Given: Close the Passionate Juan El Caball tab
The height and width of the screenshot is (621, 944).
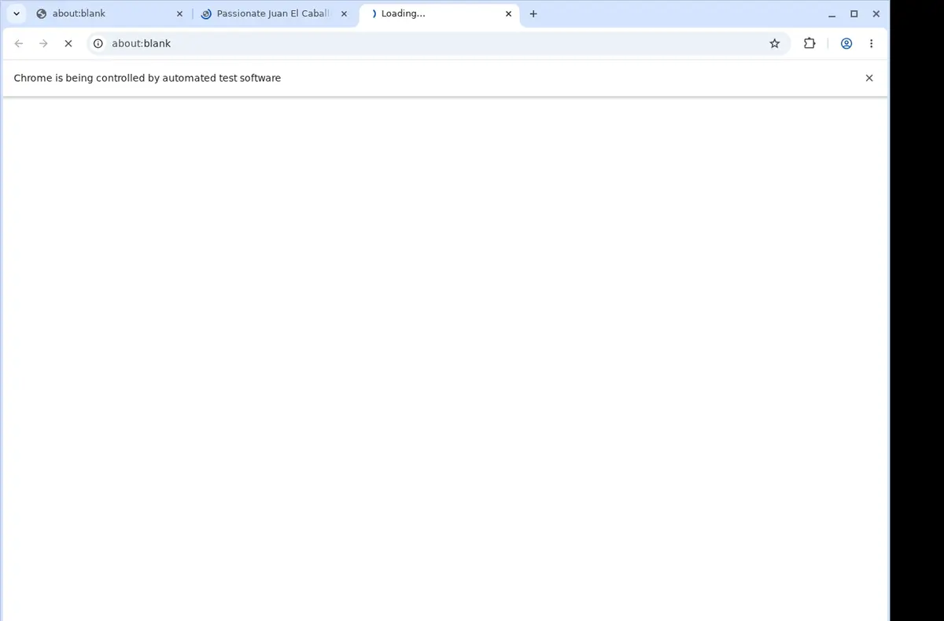Looking at the screenshot, I should click(344, 13).
